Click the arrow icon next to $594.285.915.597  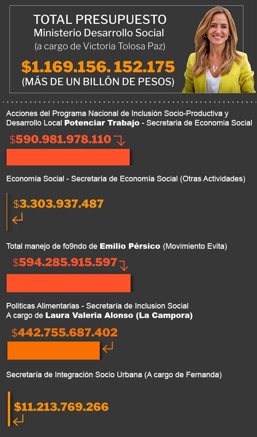(x=123, y=265)
